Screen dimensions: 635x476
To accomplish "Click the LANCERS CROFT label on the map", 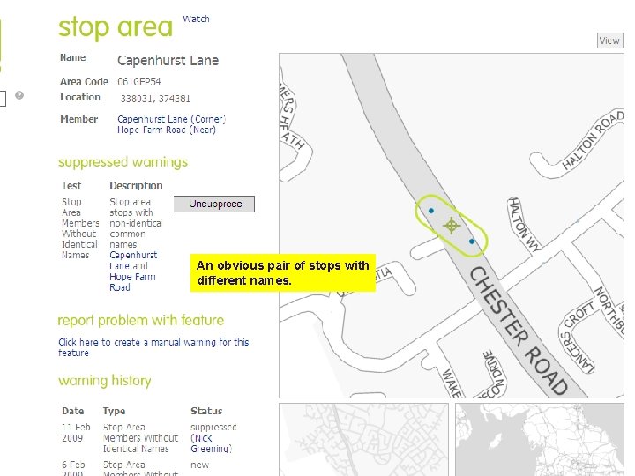I will 578,337.
